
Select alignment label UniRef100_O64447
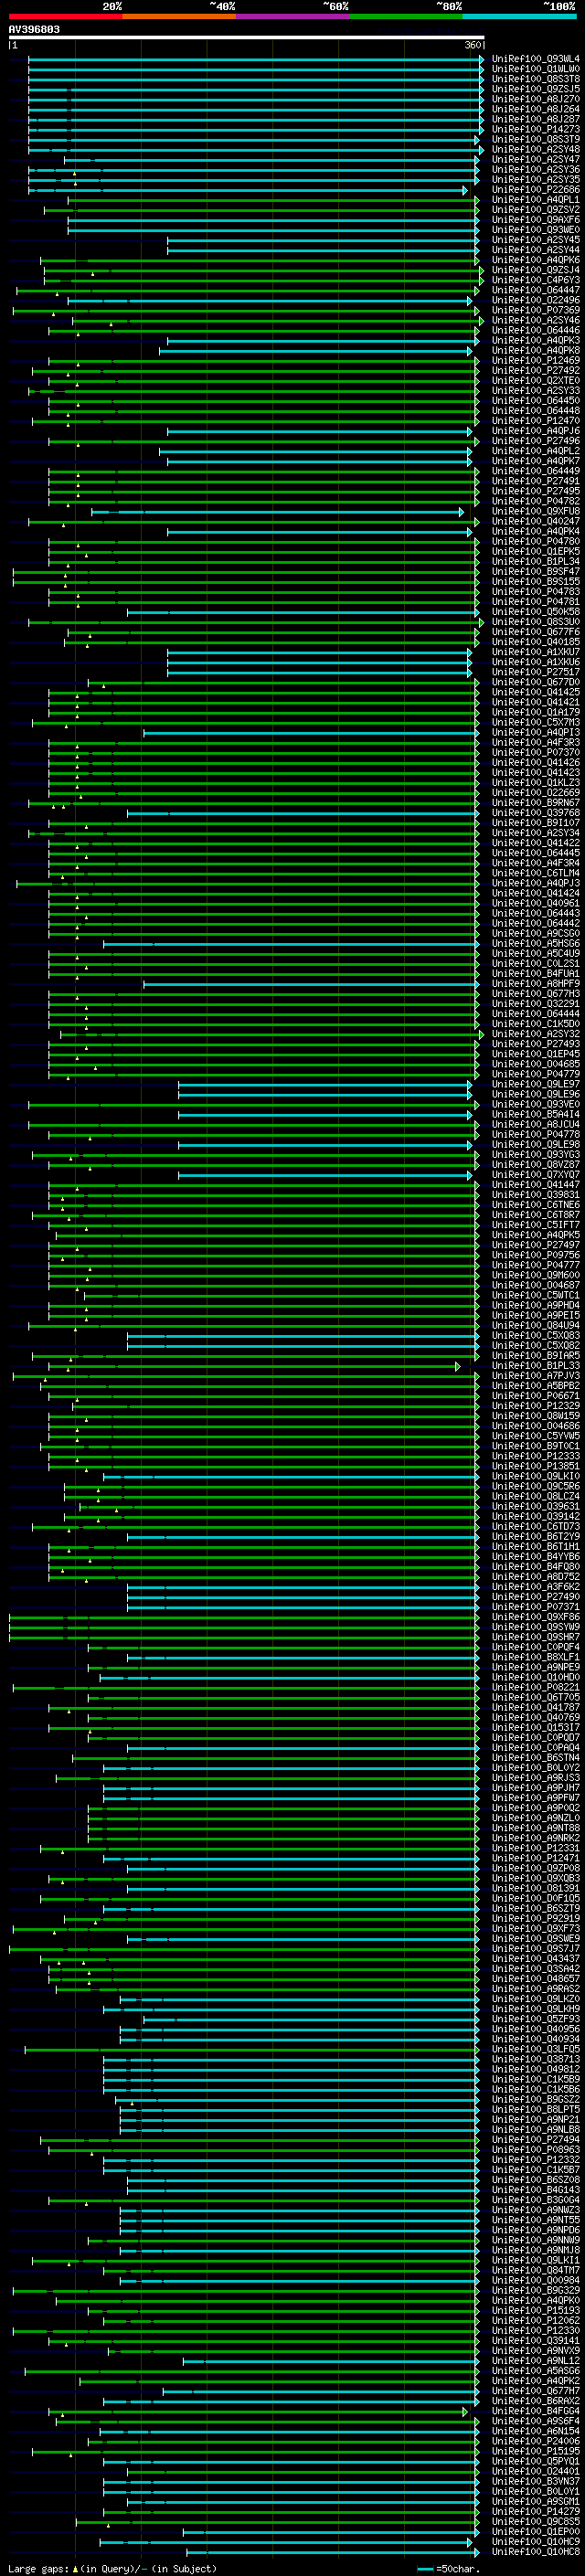coord(535,290)
